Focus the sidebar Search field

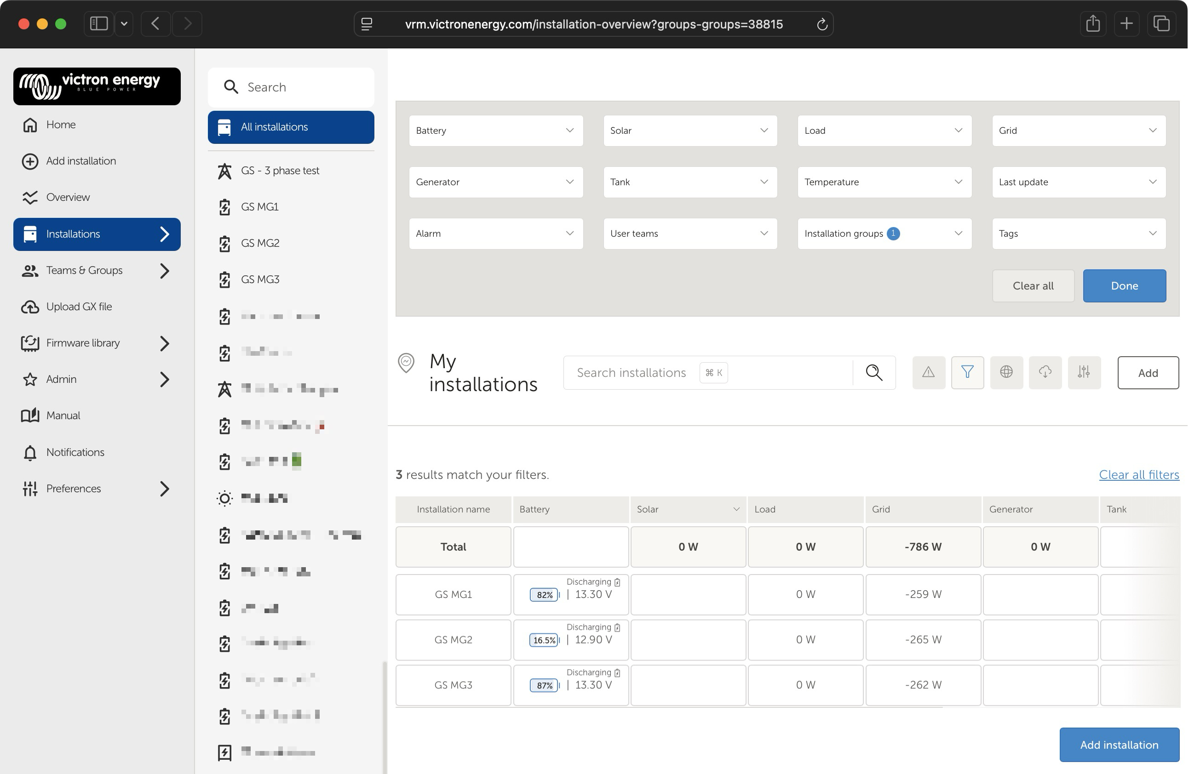[x=291, y=87]
